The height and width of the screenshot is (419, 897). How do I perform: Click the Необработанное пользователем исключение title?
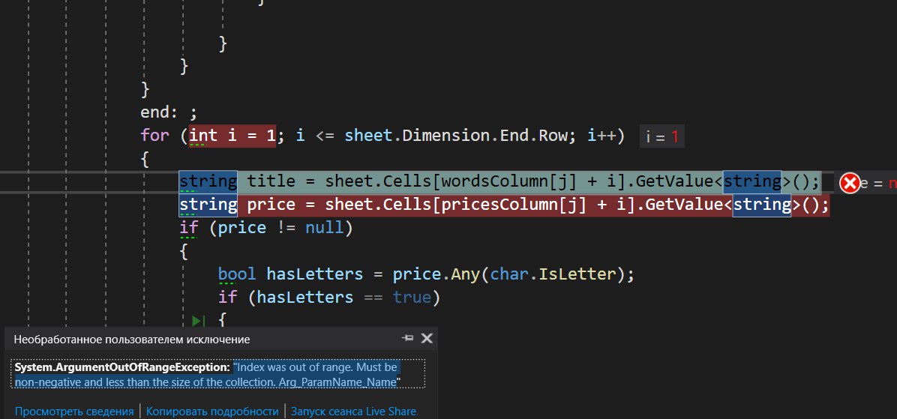click(x=132, y=340)
